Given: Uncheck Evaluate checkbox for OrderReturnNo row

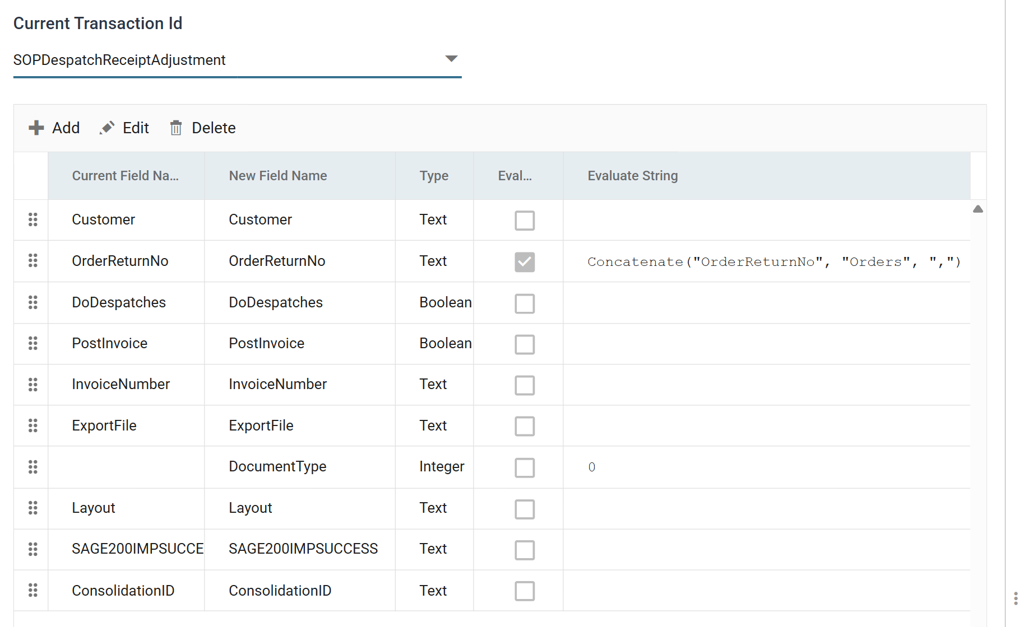Looking at the screenshot, I should pos(525,261).
